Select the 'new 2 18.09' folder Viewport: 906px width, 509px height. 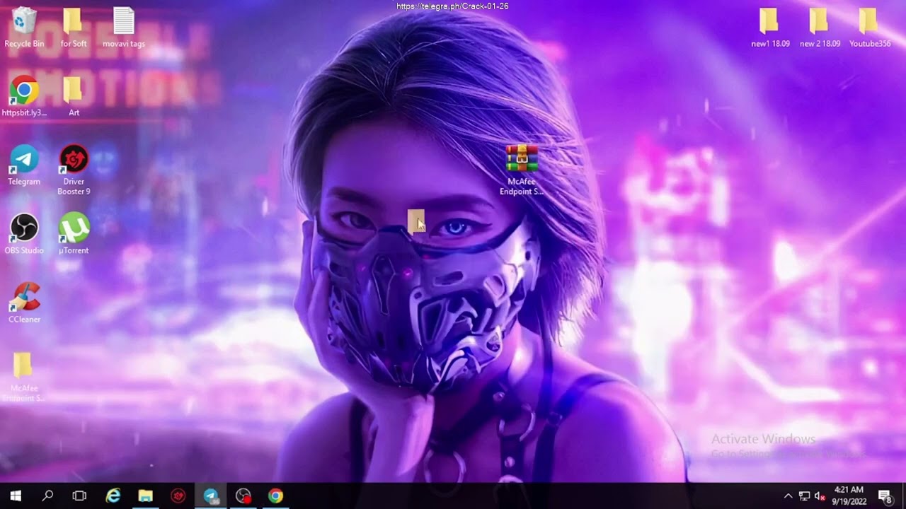[820, 27]
